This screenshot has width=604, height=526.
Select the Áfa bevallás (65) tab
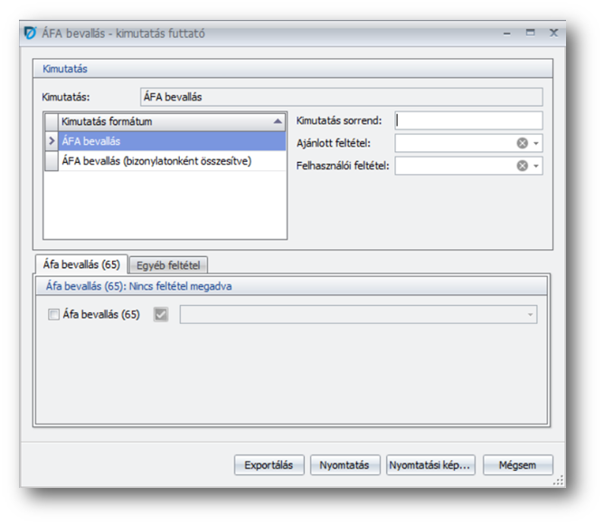81,264
